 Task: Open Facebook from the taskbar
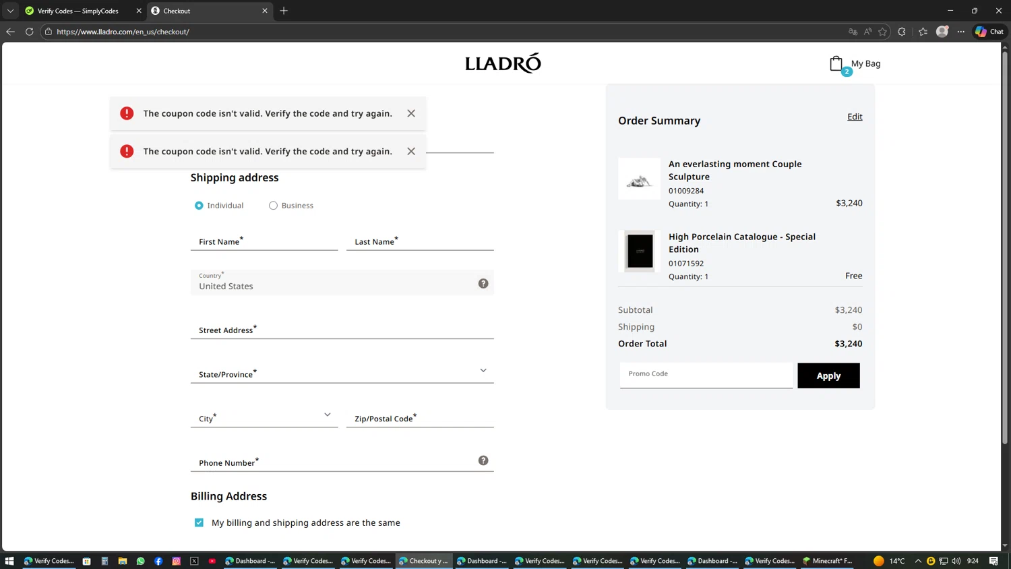(x=158, y=561)
